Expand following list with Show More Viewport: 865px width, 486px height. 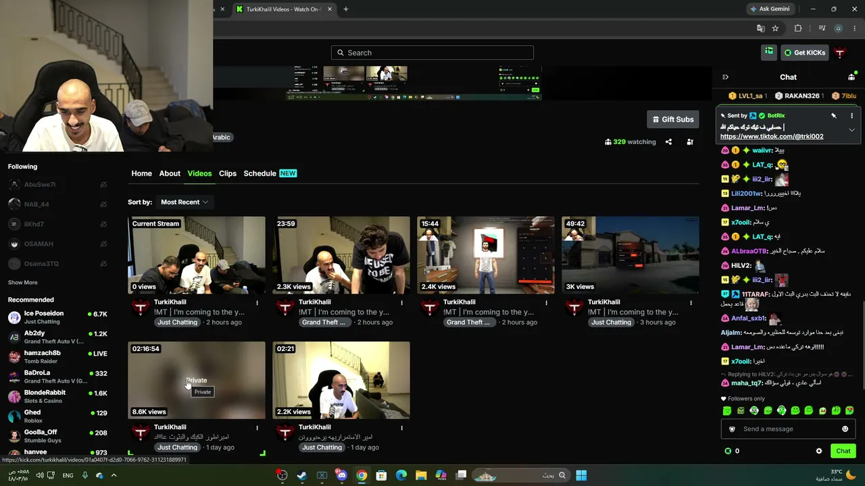click(x=23, y=283)
